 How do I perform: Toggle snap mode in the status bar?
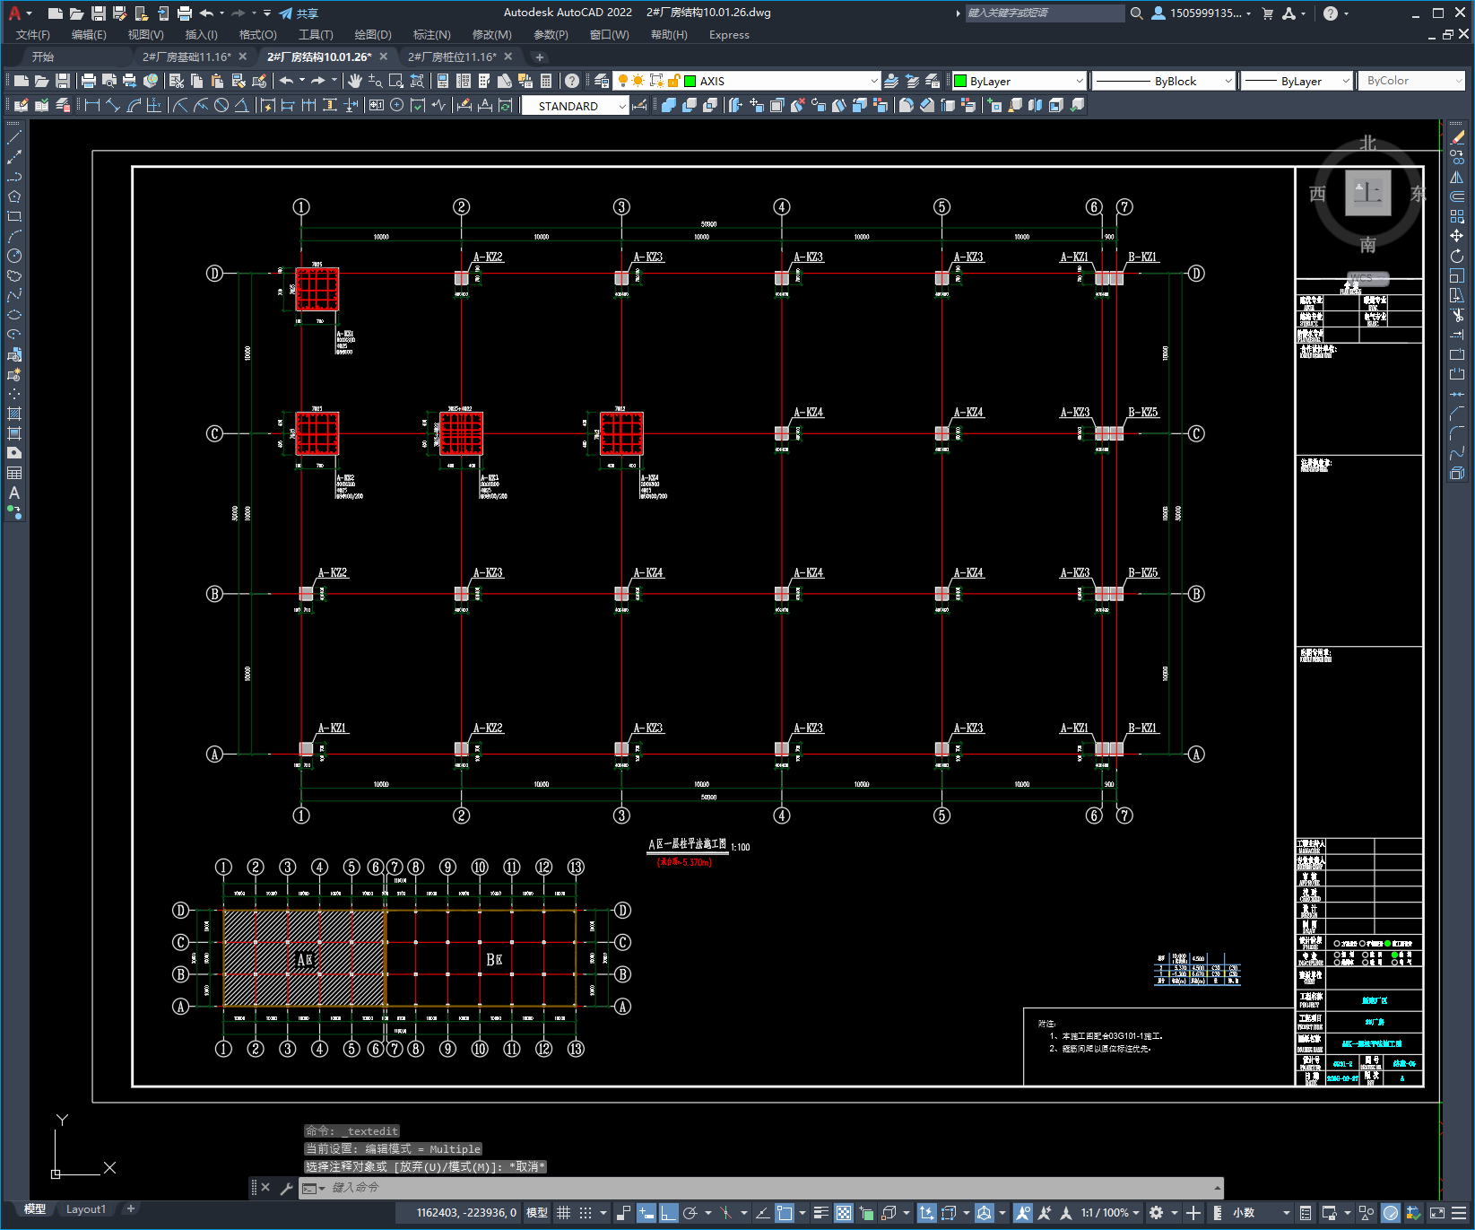coord(586,1213)
